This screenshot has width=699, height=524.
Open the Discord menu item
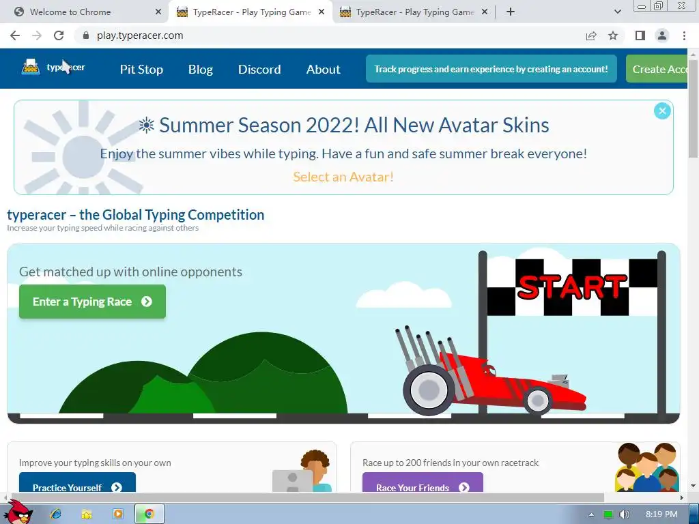point(259,69)
